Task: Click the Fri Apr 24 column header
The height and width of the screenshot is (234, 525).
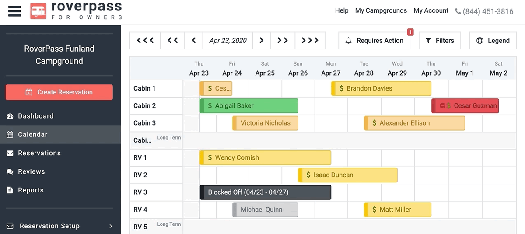Action: (232, 69)
